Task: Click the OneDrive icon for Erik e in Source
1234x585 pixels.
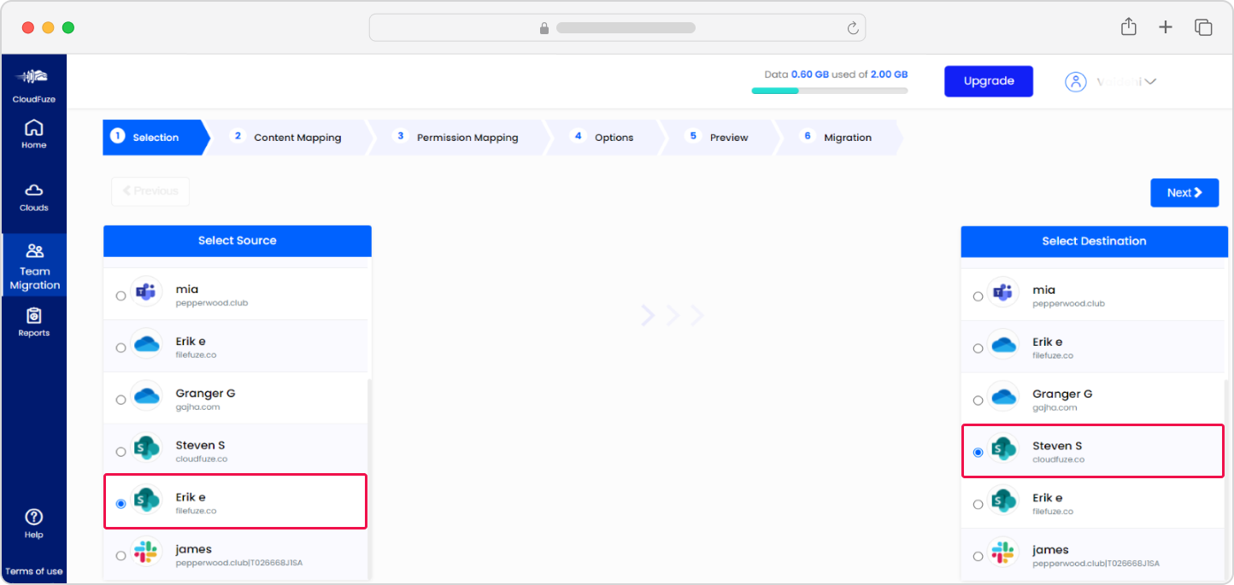Action: (147, 344)
